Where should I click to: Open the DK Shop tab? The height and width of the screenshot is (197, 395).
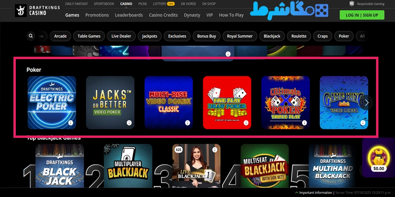click(209, 4)
